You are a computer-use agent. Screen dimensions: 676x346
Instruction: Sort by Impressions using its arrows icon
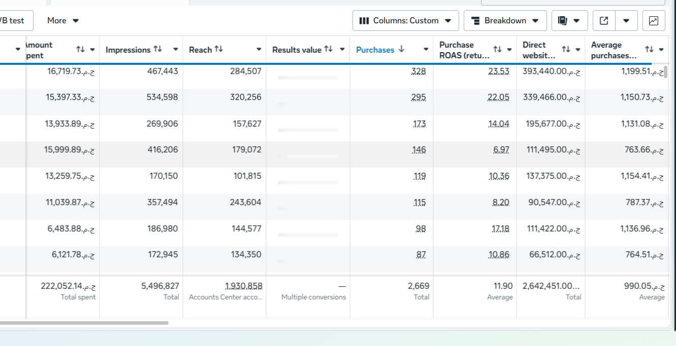[158, 49]
